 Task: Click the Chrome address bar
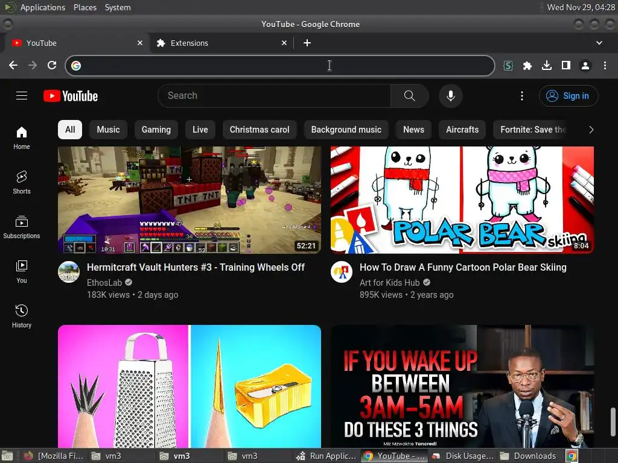pyautogui.click(x=280, y=65)
